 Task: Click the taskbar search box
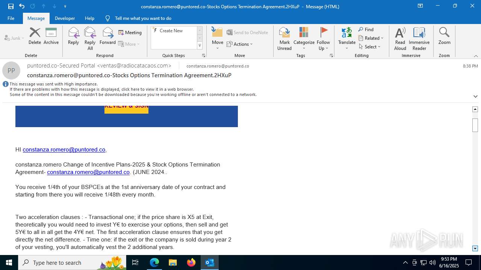click(x=73, y=262)
